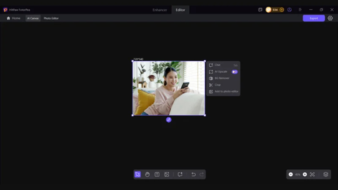
Task: Open the feedback message icon in title bar
Action: click(x=260, y=10)
